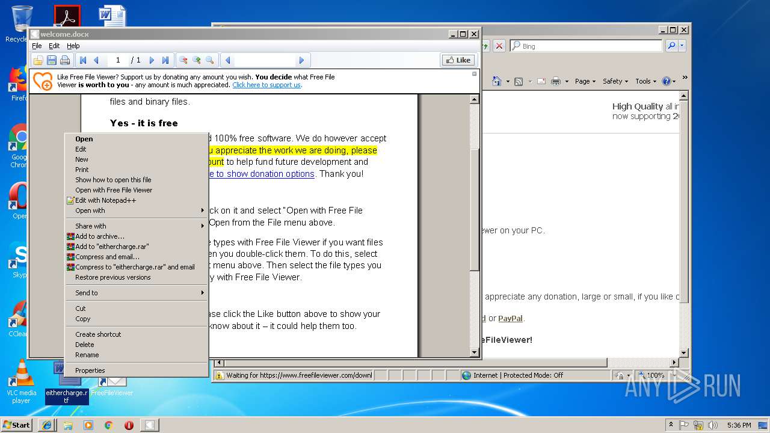Choose Print from the context menu
The height and width of the screenshot is (433, 770).
point(136,170)
